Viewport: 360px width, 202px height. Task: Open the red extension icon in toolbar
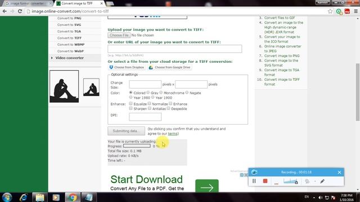click(x=347, y=11)
